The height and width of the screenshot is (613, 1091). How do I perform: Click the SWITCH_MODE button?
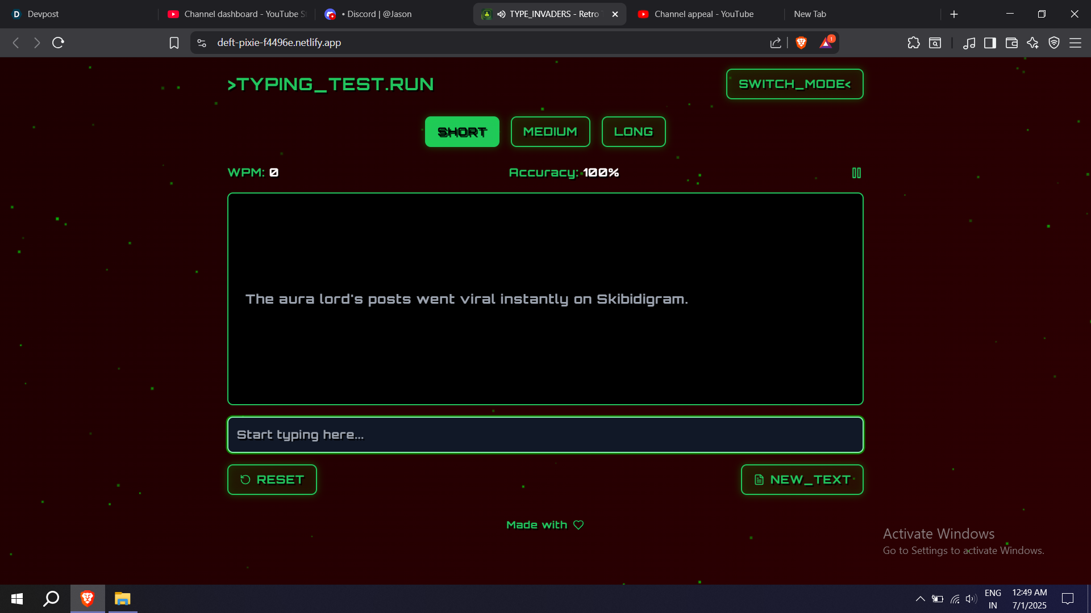794,84
